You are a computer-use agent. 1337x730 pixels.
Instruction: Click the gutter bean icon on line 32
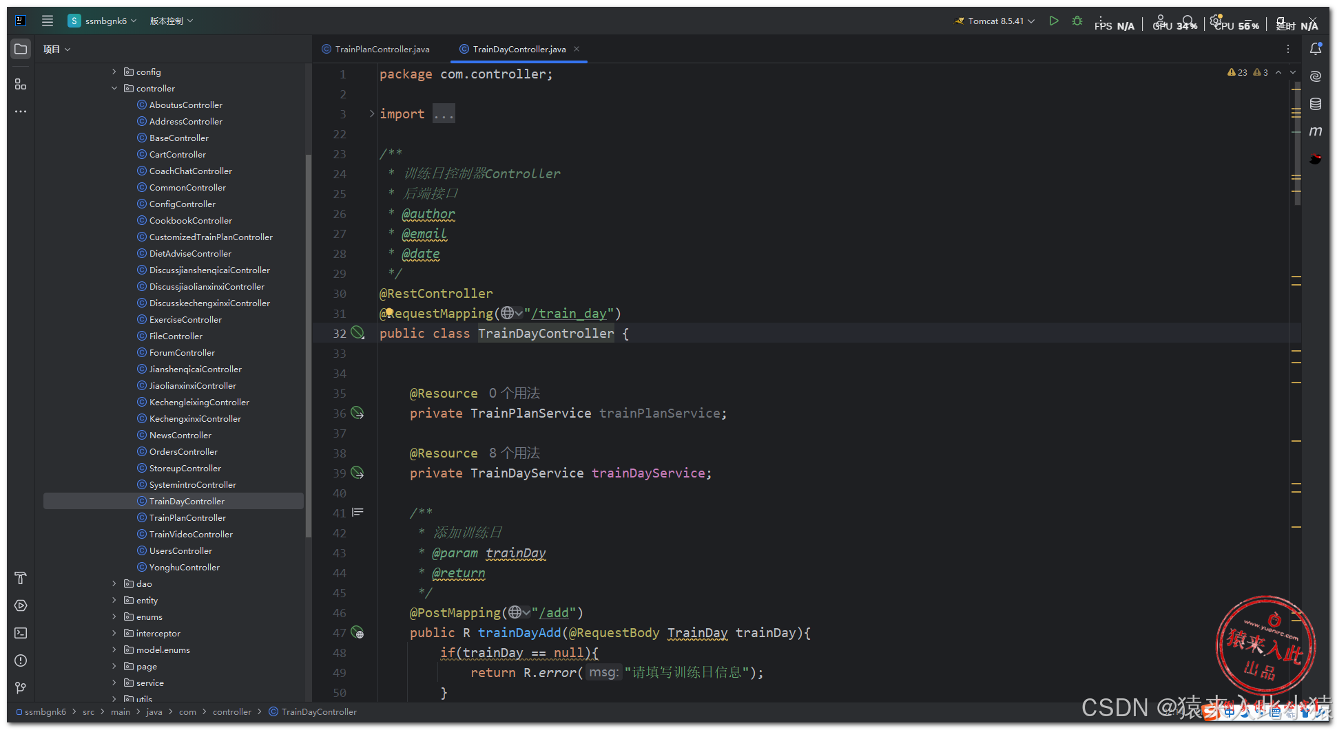pyautogui.click(x=357, y=333)
